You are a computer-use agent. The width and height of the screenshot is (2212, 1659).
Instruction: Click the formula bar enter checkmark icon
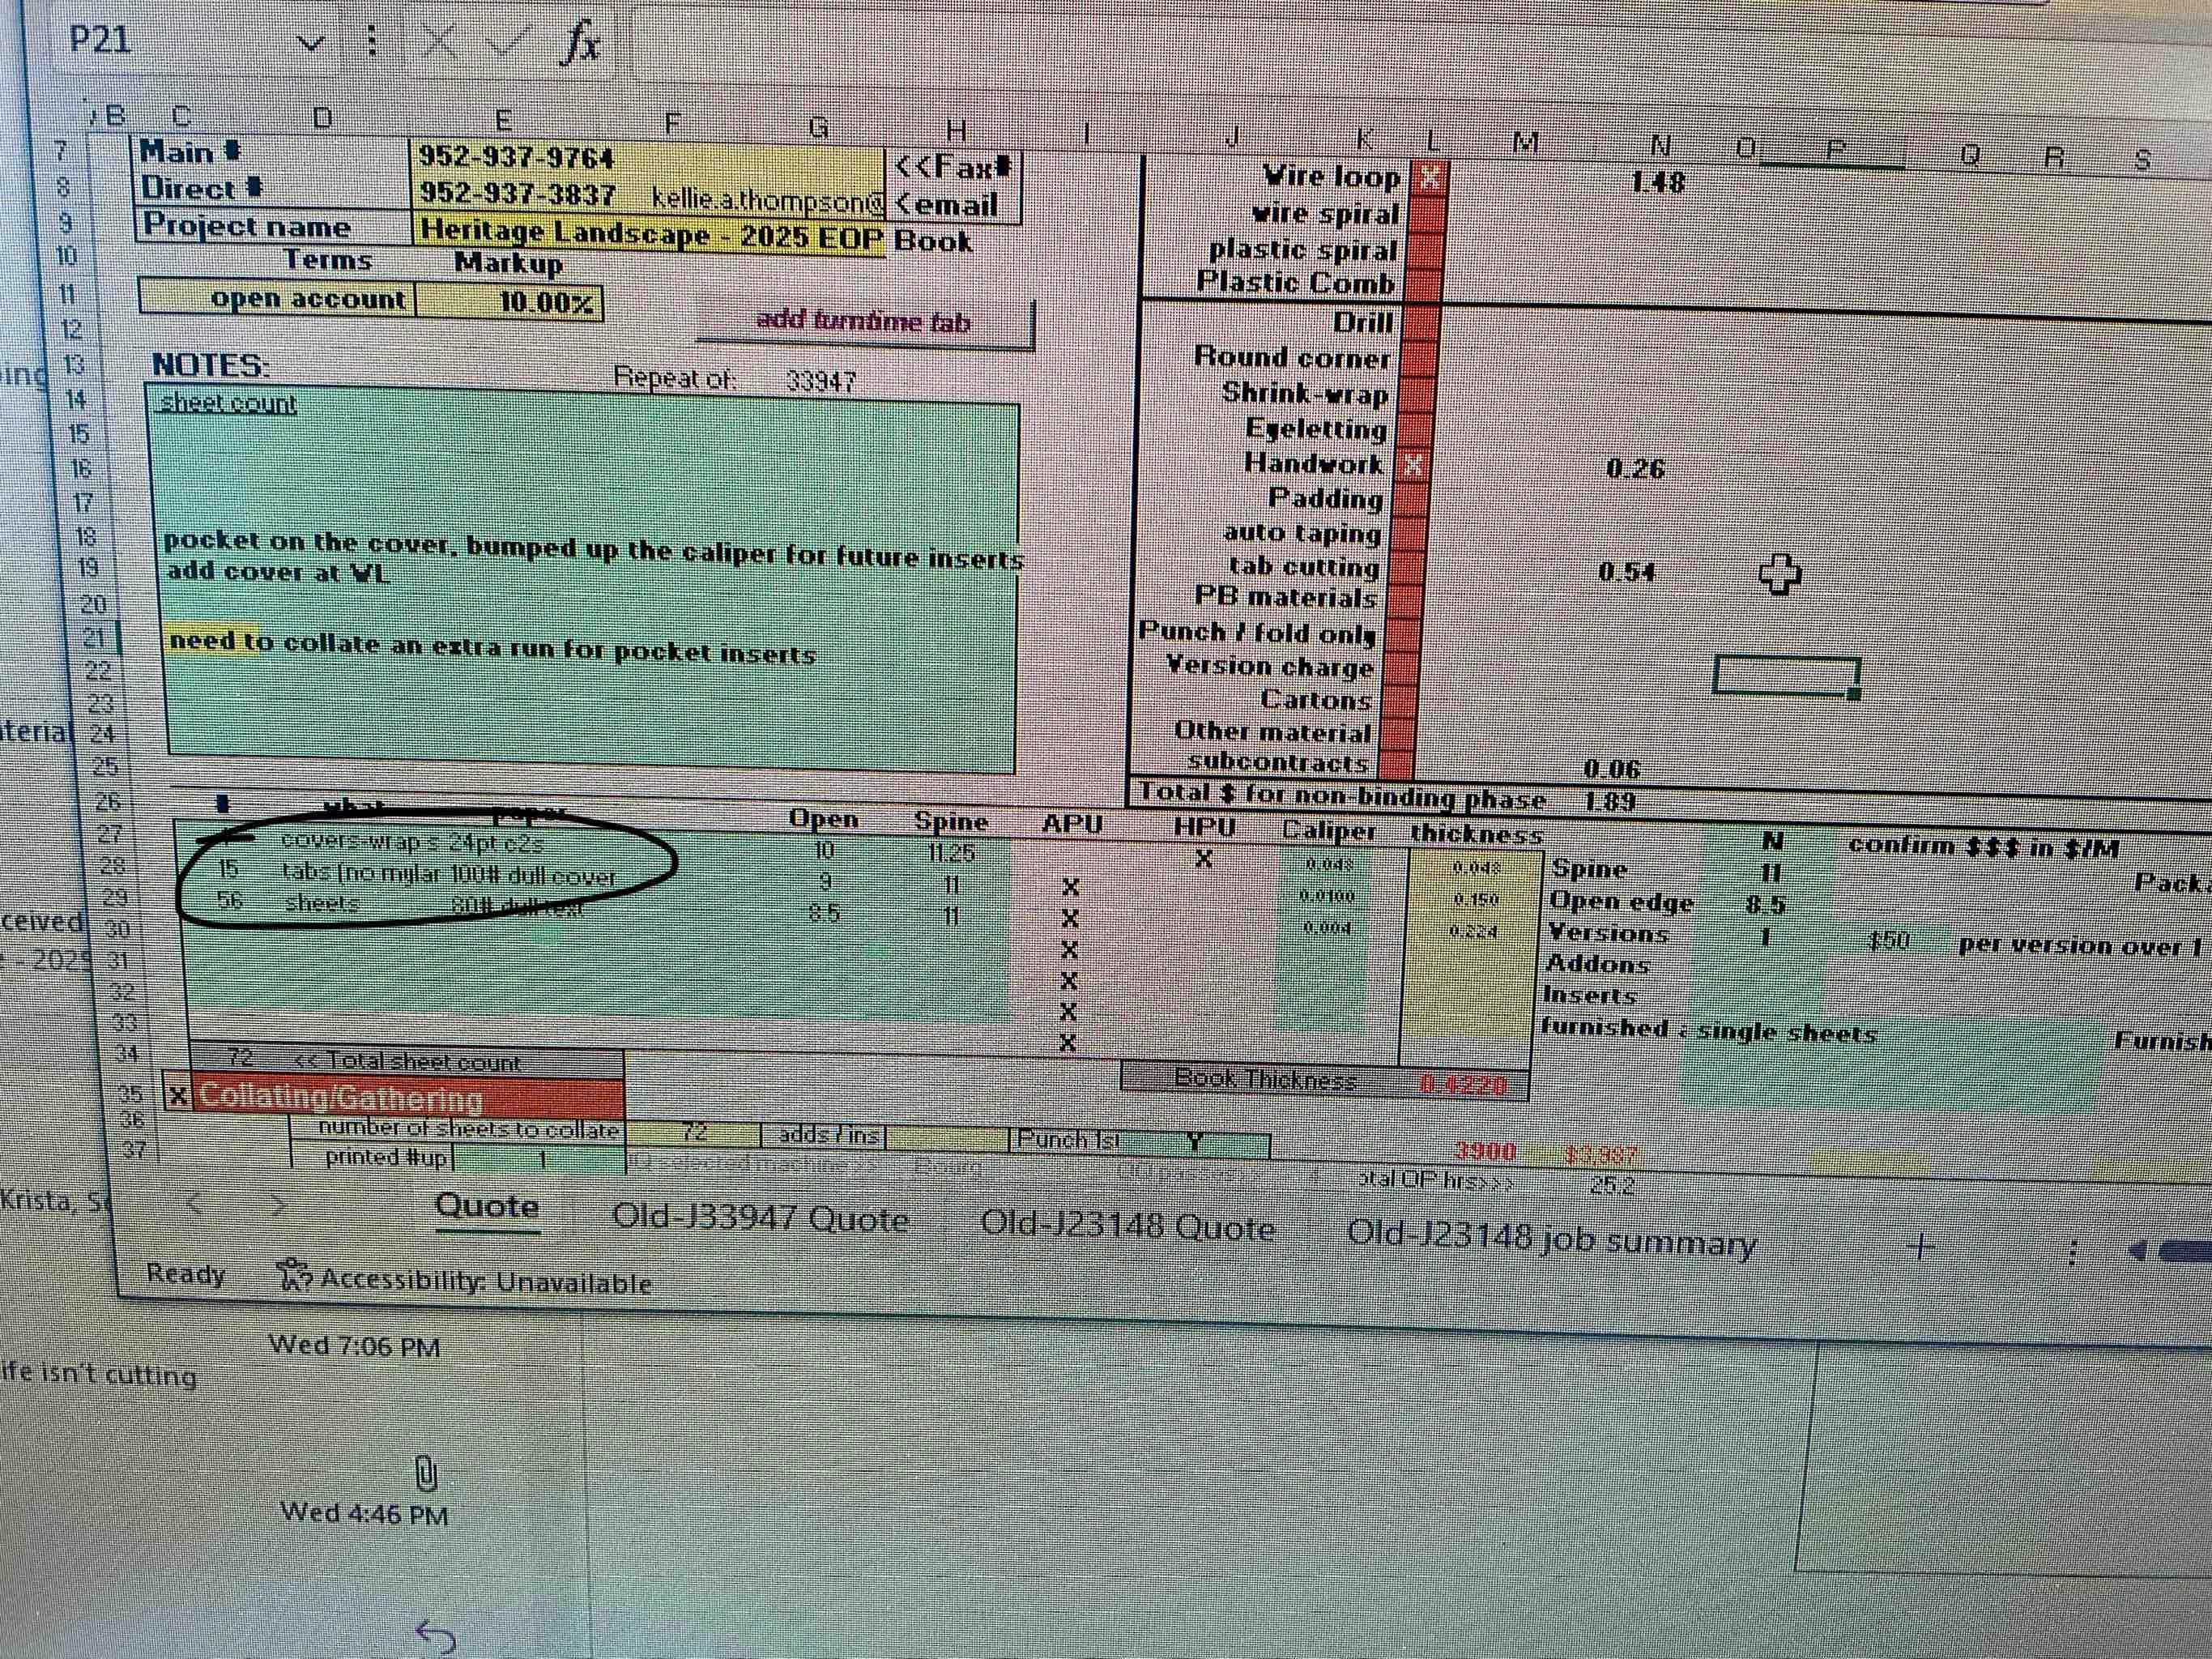tap(509, 42)
